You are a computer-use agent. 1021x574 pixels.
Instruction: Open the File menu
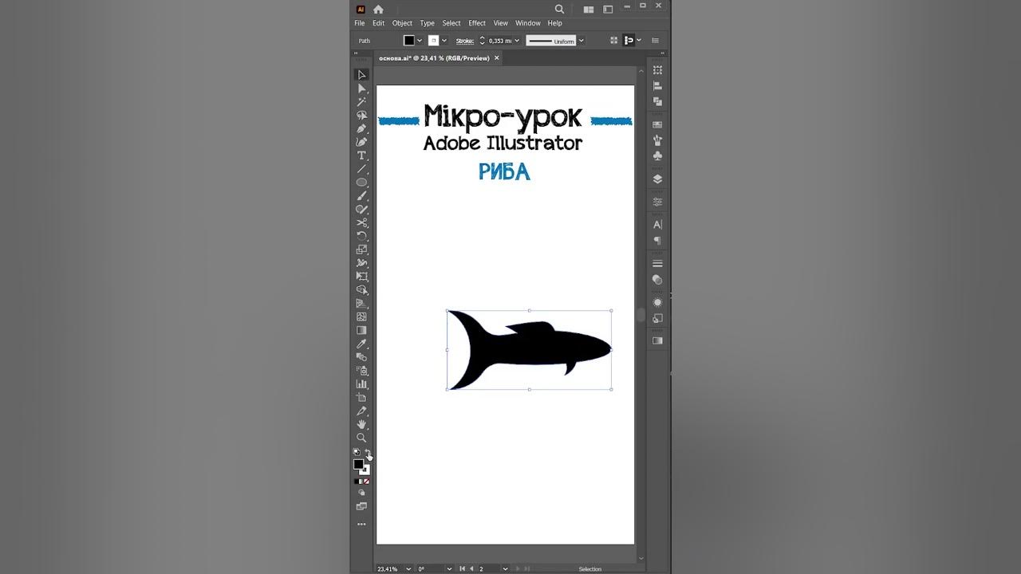coord(360,23)
